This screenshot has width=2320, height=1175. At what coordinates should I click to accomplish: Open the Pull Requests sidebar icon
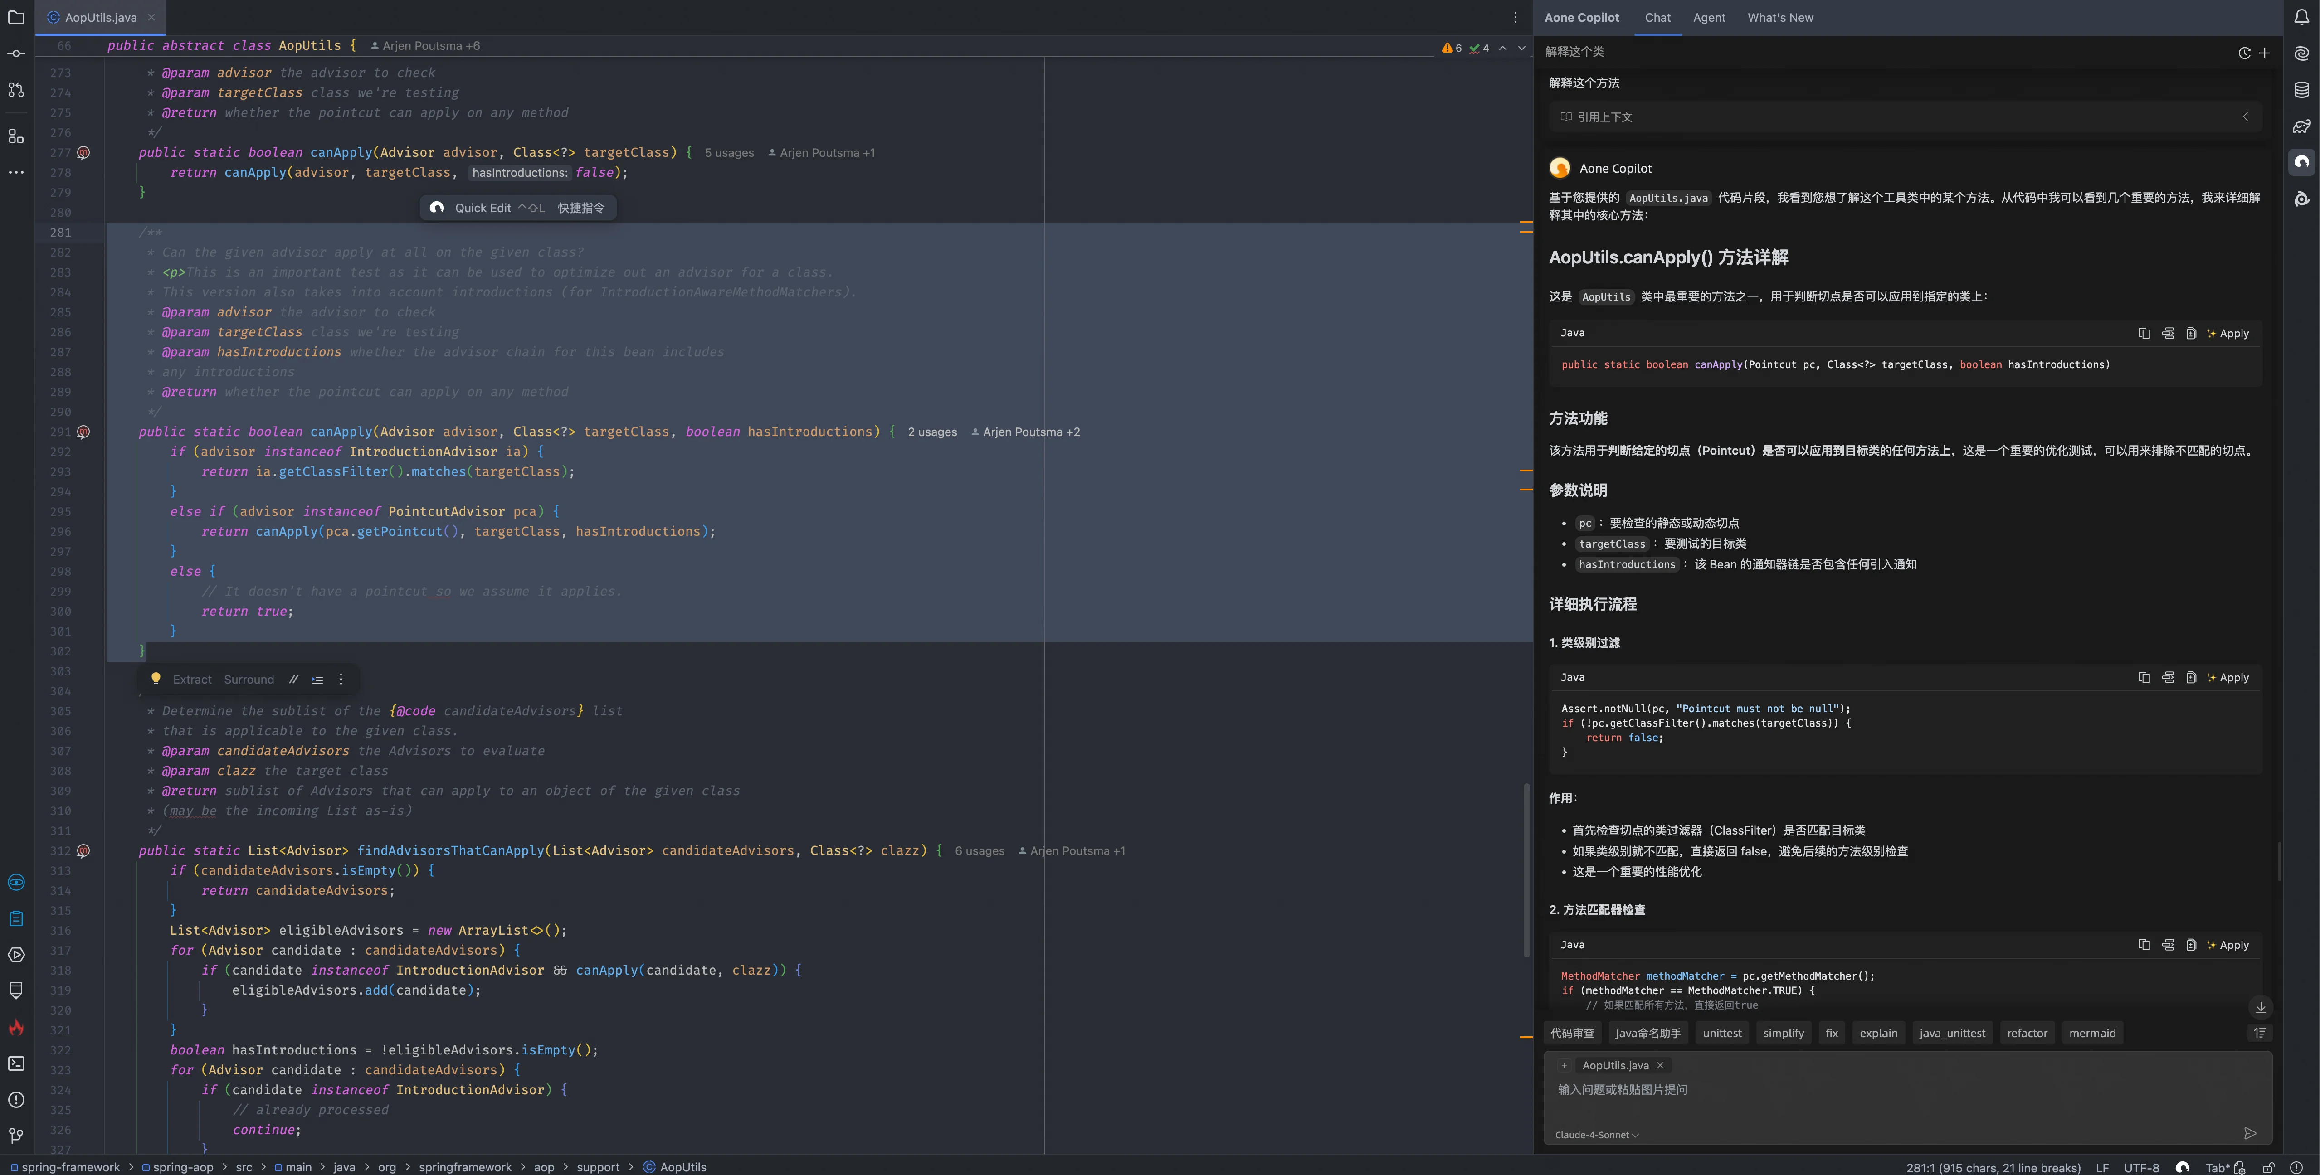pos(16,90)
